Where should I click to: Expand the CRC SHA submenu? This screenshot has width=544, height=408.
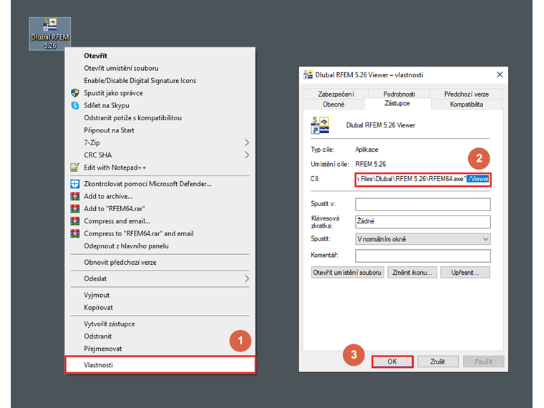tap(160, 155)
